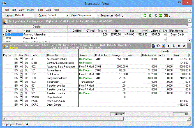Sort by the Pay Seq column header
This screenshot has width=194, height=128.
(x=10, y=55)
